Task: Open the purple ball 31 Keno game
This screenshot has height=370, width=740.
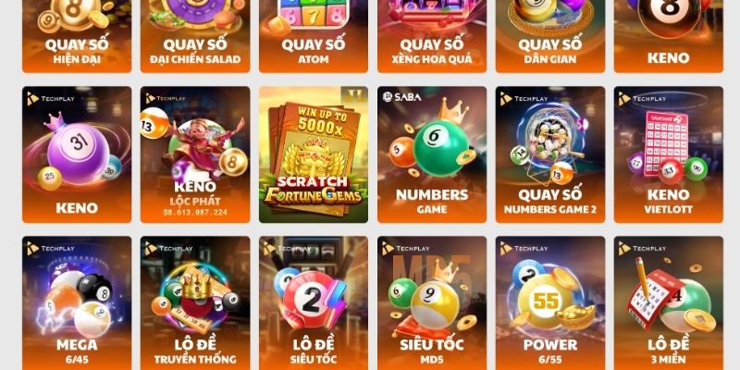Action: [x=77, y=154]
